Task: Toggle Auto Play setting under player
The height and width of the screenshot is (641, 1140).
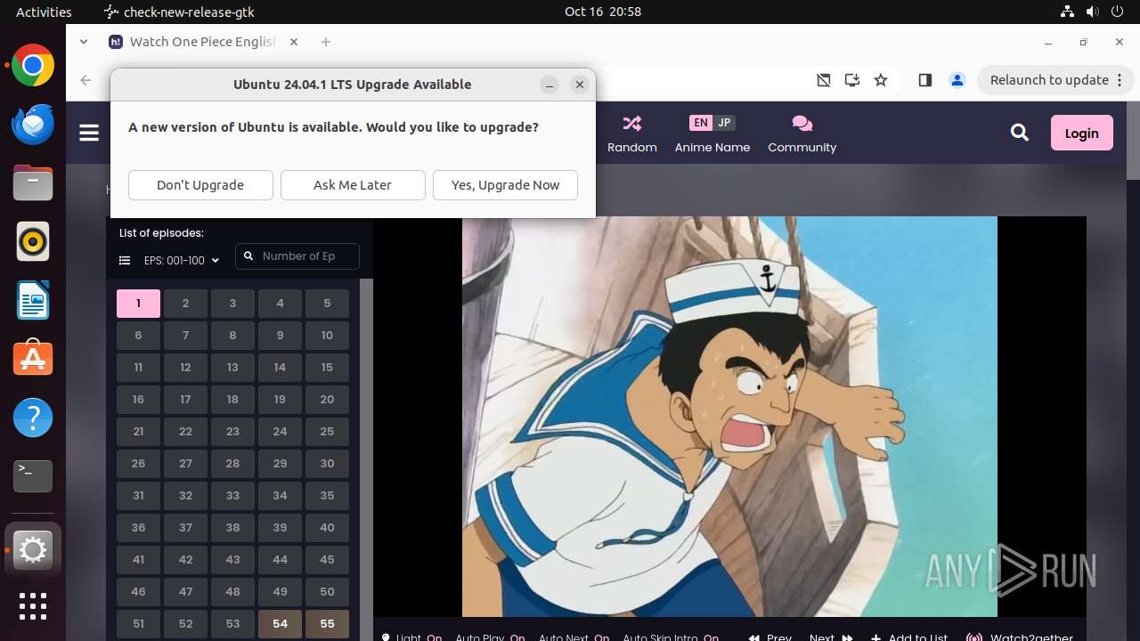Action: pos(490,637)
